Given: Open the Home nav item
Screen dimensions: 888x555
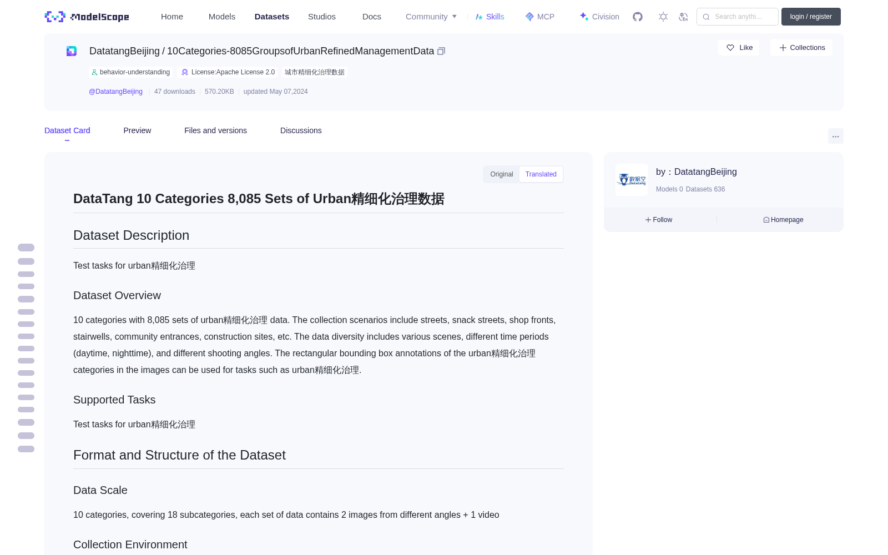Looking at the screenshot, I should point(172,17).
